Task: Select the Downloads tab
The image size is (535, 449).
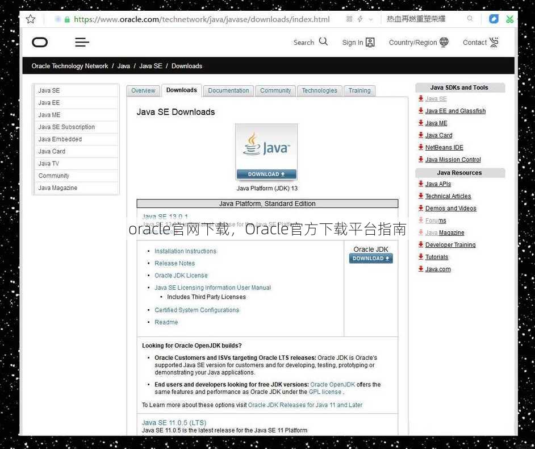Action: pyautogui.click(x=182, y=90)
